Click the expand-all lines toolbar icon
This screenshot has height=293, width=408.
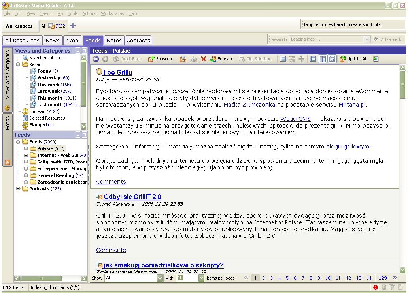point(292,59)
